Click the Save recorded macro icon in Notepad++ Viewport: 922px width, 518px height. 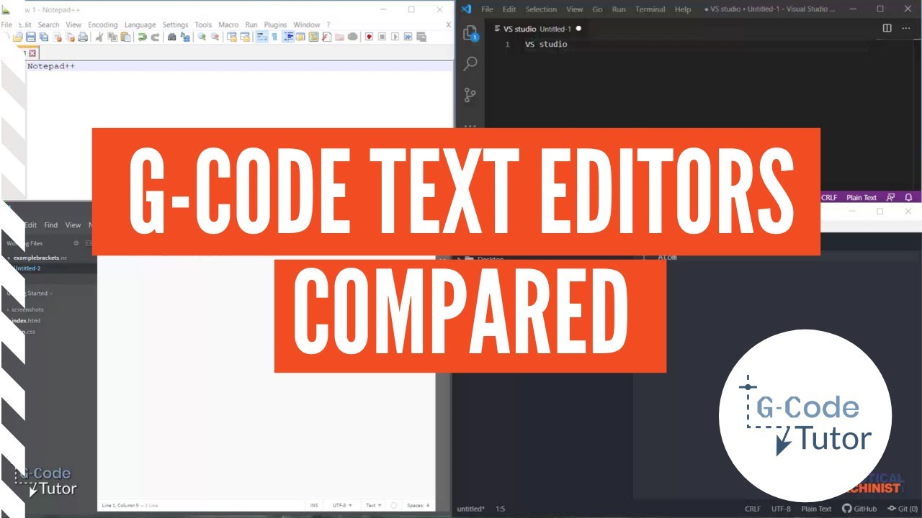421,37
